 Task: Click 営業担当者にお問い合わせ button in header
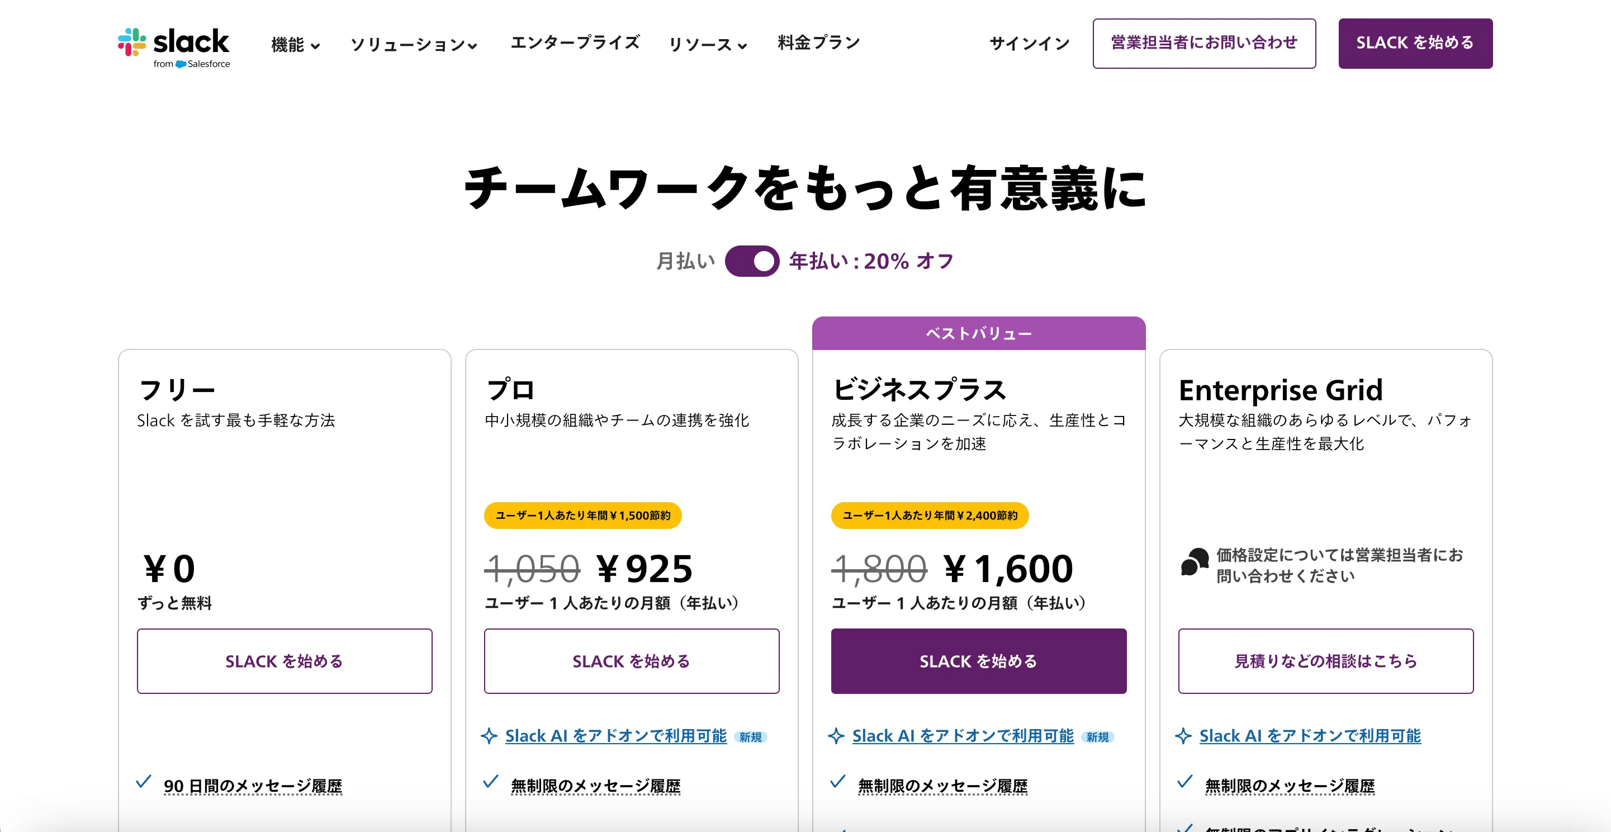pyautogui.click(x=1204, y=43)
